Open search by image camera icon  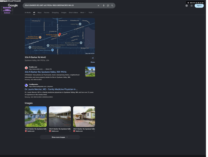[x=108, y=6]
